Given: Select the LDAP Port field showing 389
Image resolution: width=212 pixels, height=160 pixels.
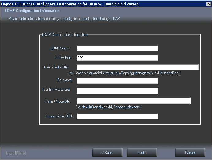Looking at the screenshot, I should 117,58.
